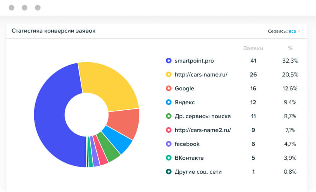Click the Др. сервисы поиска green marker

pos(169,116)
